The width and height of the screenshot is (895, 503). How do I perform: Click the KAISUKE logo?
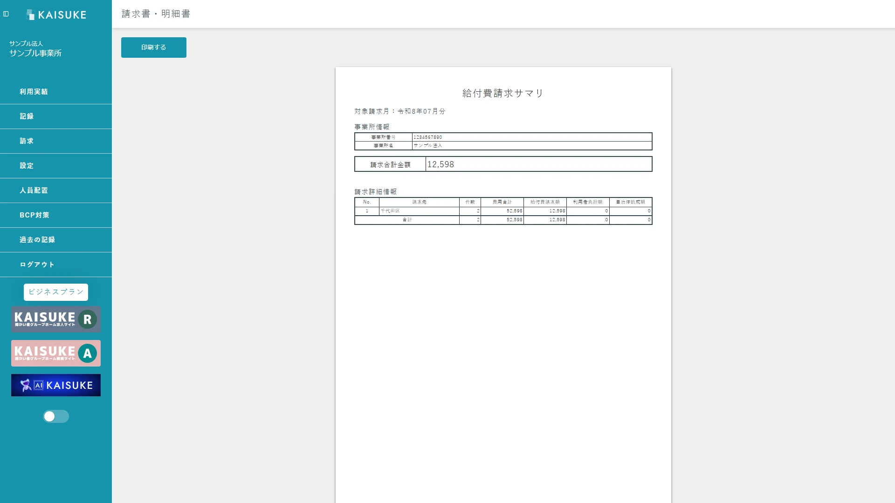(x=56, y=15)
